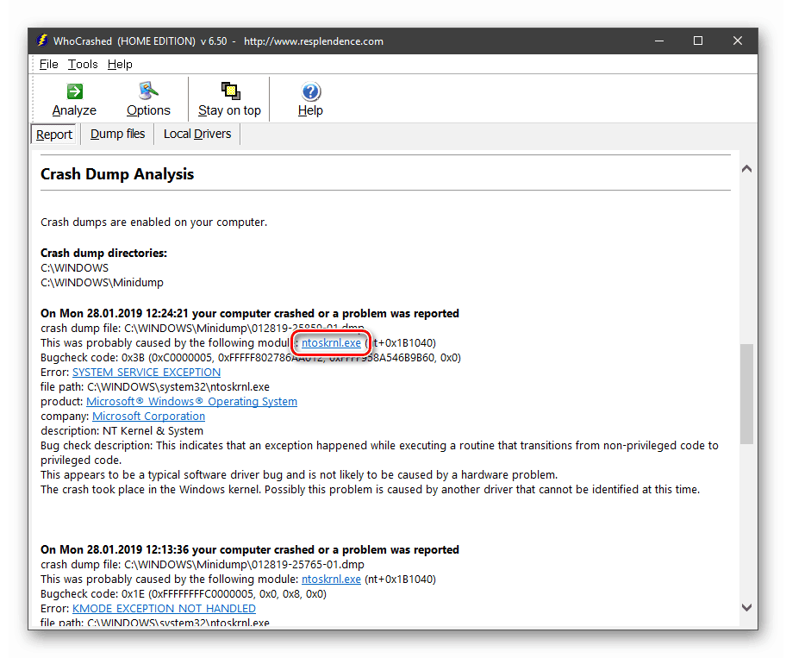Click the WhoCrashed lightning title icon

tap(42, 41)
